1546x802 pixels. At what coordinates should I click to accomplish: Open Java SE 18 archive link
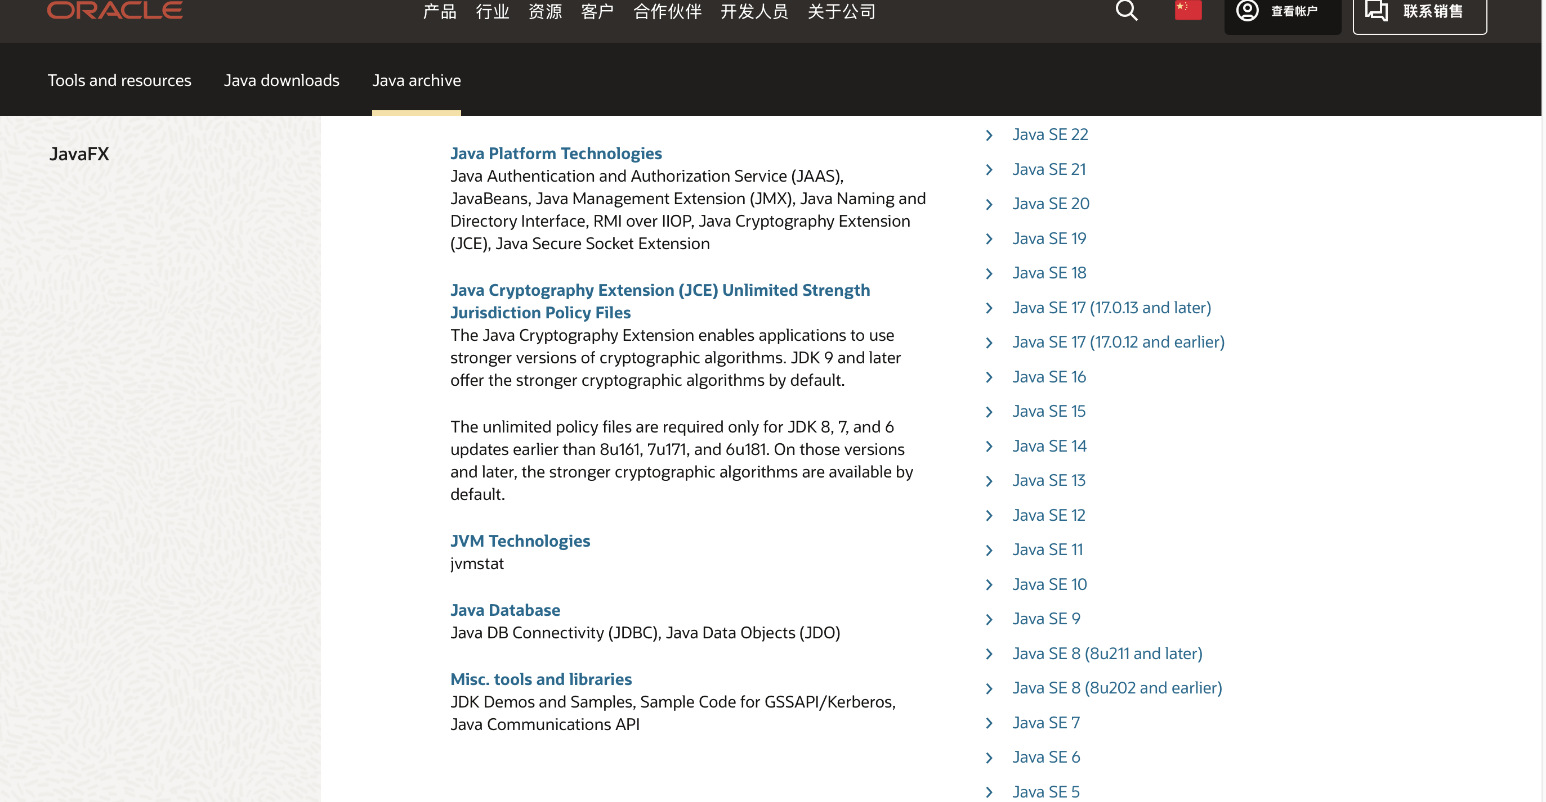click(1049, 273)
